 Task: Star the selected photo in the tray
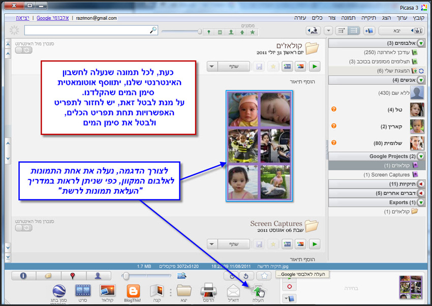(264, 276)
